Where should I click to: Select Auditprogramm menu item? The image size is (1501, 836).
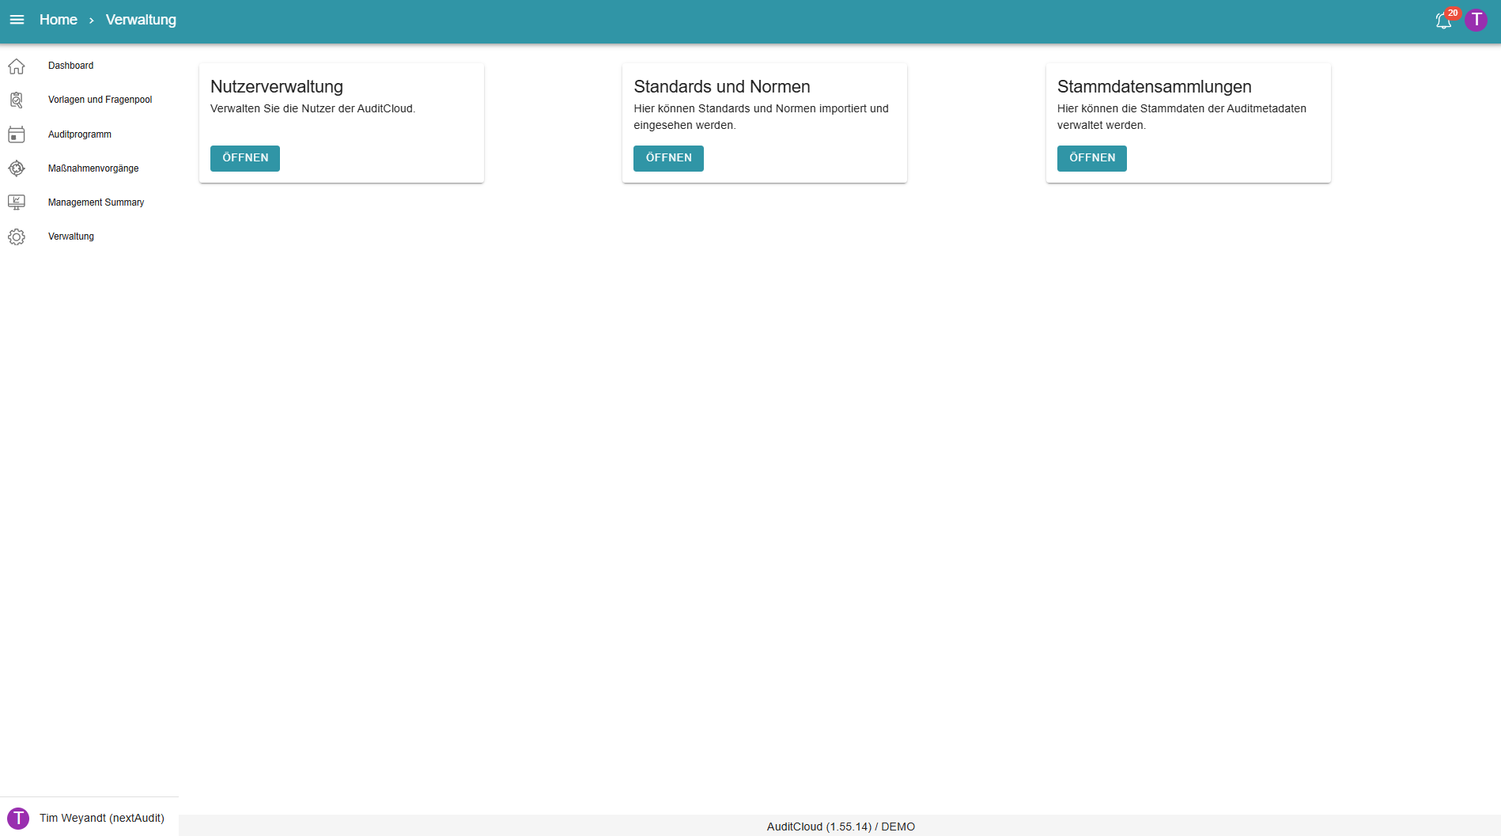[79, 134]
